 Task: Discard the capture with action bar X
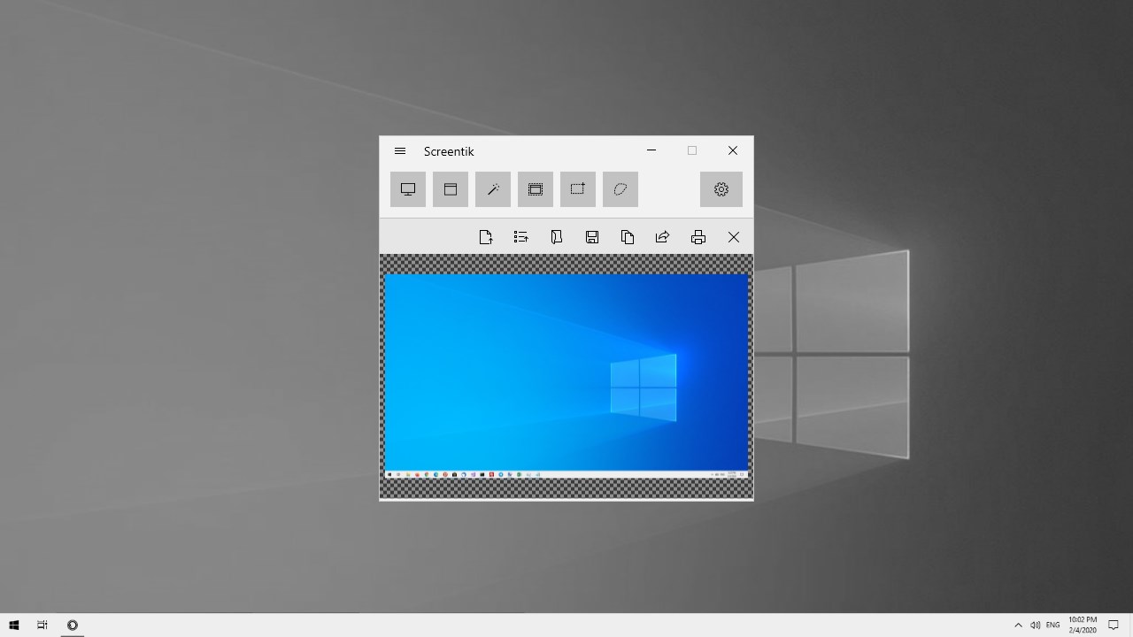tap(734, 237)
